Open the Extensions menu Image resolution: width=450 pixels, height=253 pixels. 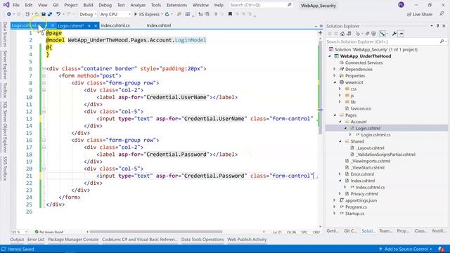(x=176, y=5)
